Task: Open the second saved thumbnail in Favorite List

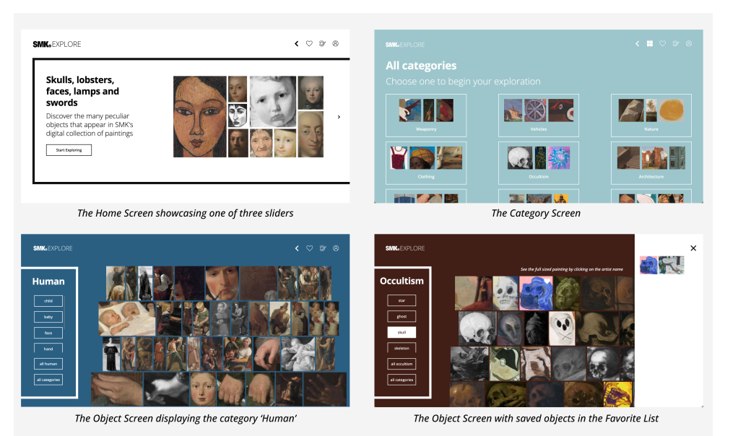Action: pos(671,265)
